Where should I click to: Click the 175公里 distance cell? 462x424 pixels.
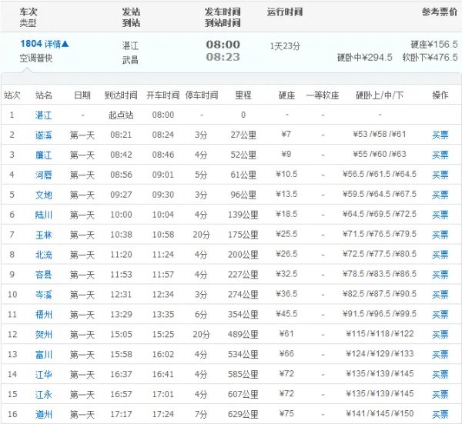pos(243,235)
